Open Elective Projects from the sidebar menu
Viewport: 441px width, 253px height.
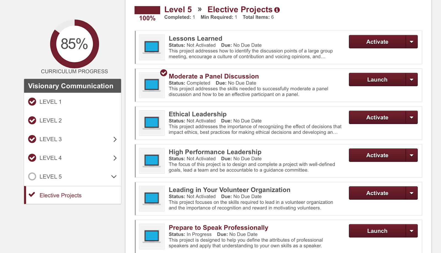[x=60, y=195]
